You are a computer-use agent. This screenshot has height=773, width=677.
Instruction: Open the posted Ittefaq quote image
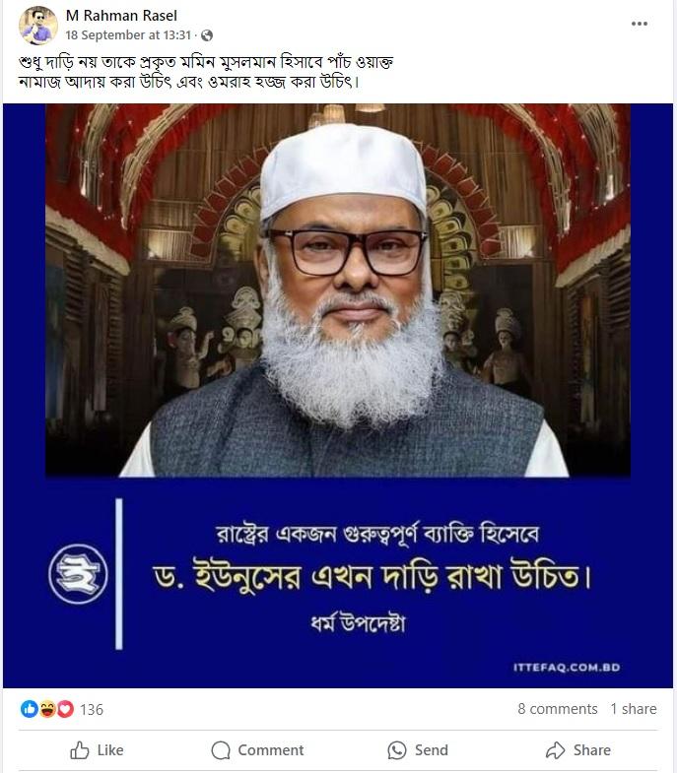[x=338, y=396]
